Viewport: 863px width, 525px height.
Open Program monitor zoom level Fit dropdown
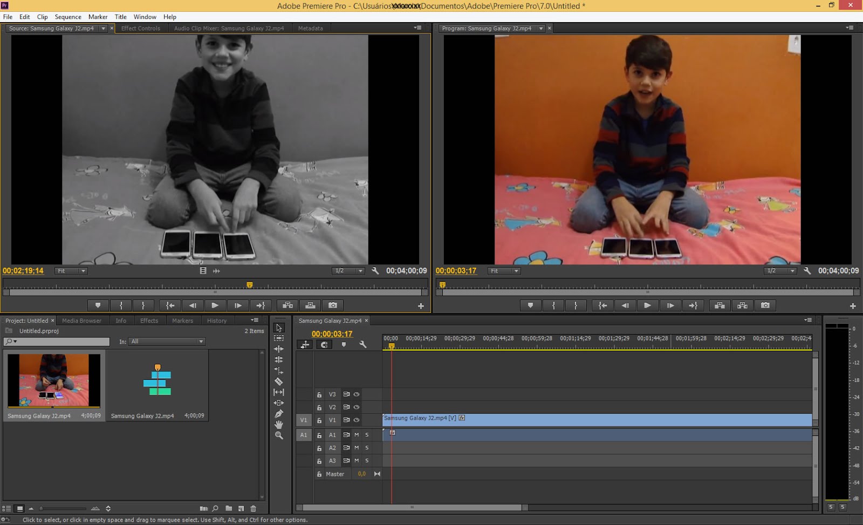(504, 271)
